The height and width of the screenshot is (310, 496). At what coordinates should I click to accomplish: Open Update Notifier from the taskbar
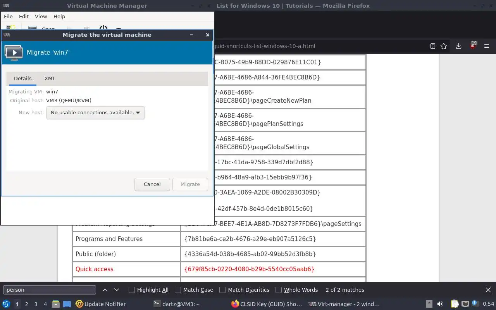[x=101, y=304]
